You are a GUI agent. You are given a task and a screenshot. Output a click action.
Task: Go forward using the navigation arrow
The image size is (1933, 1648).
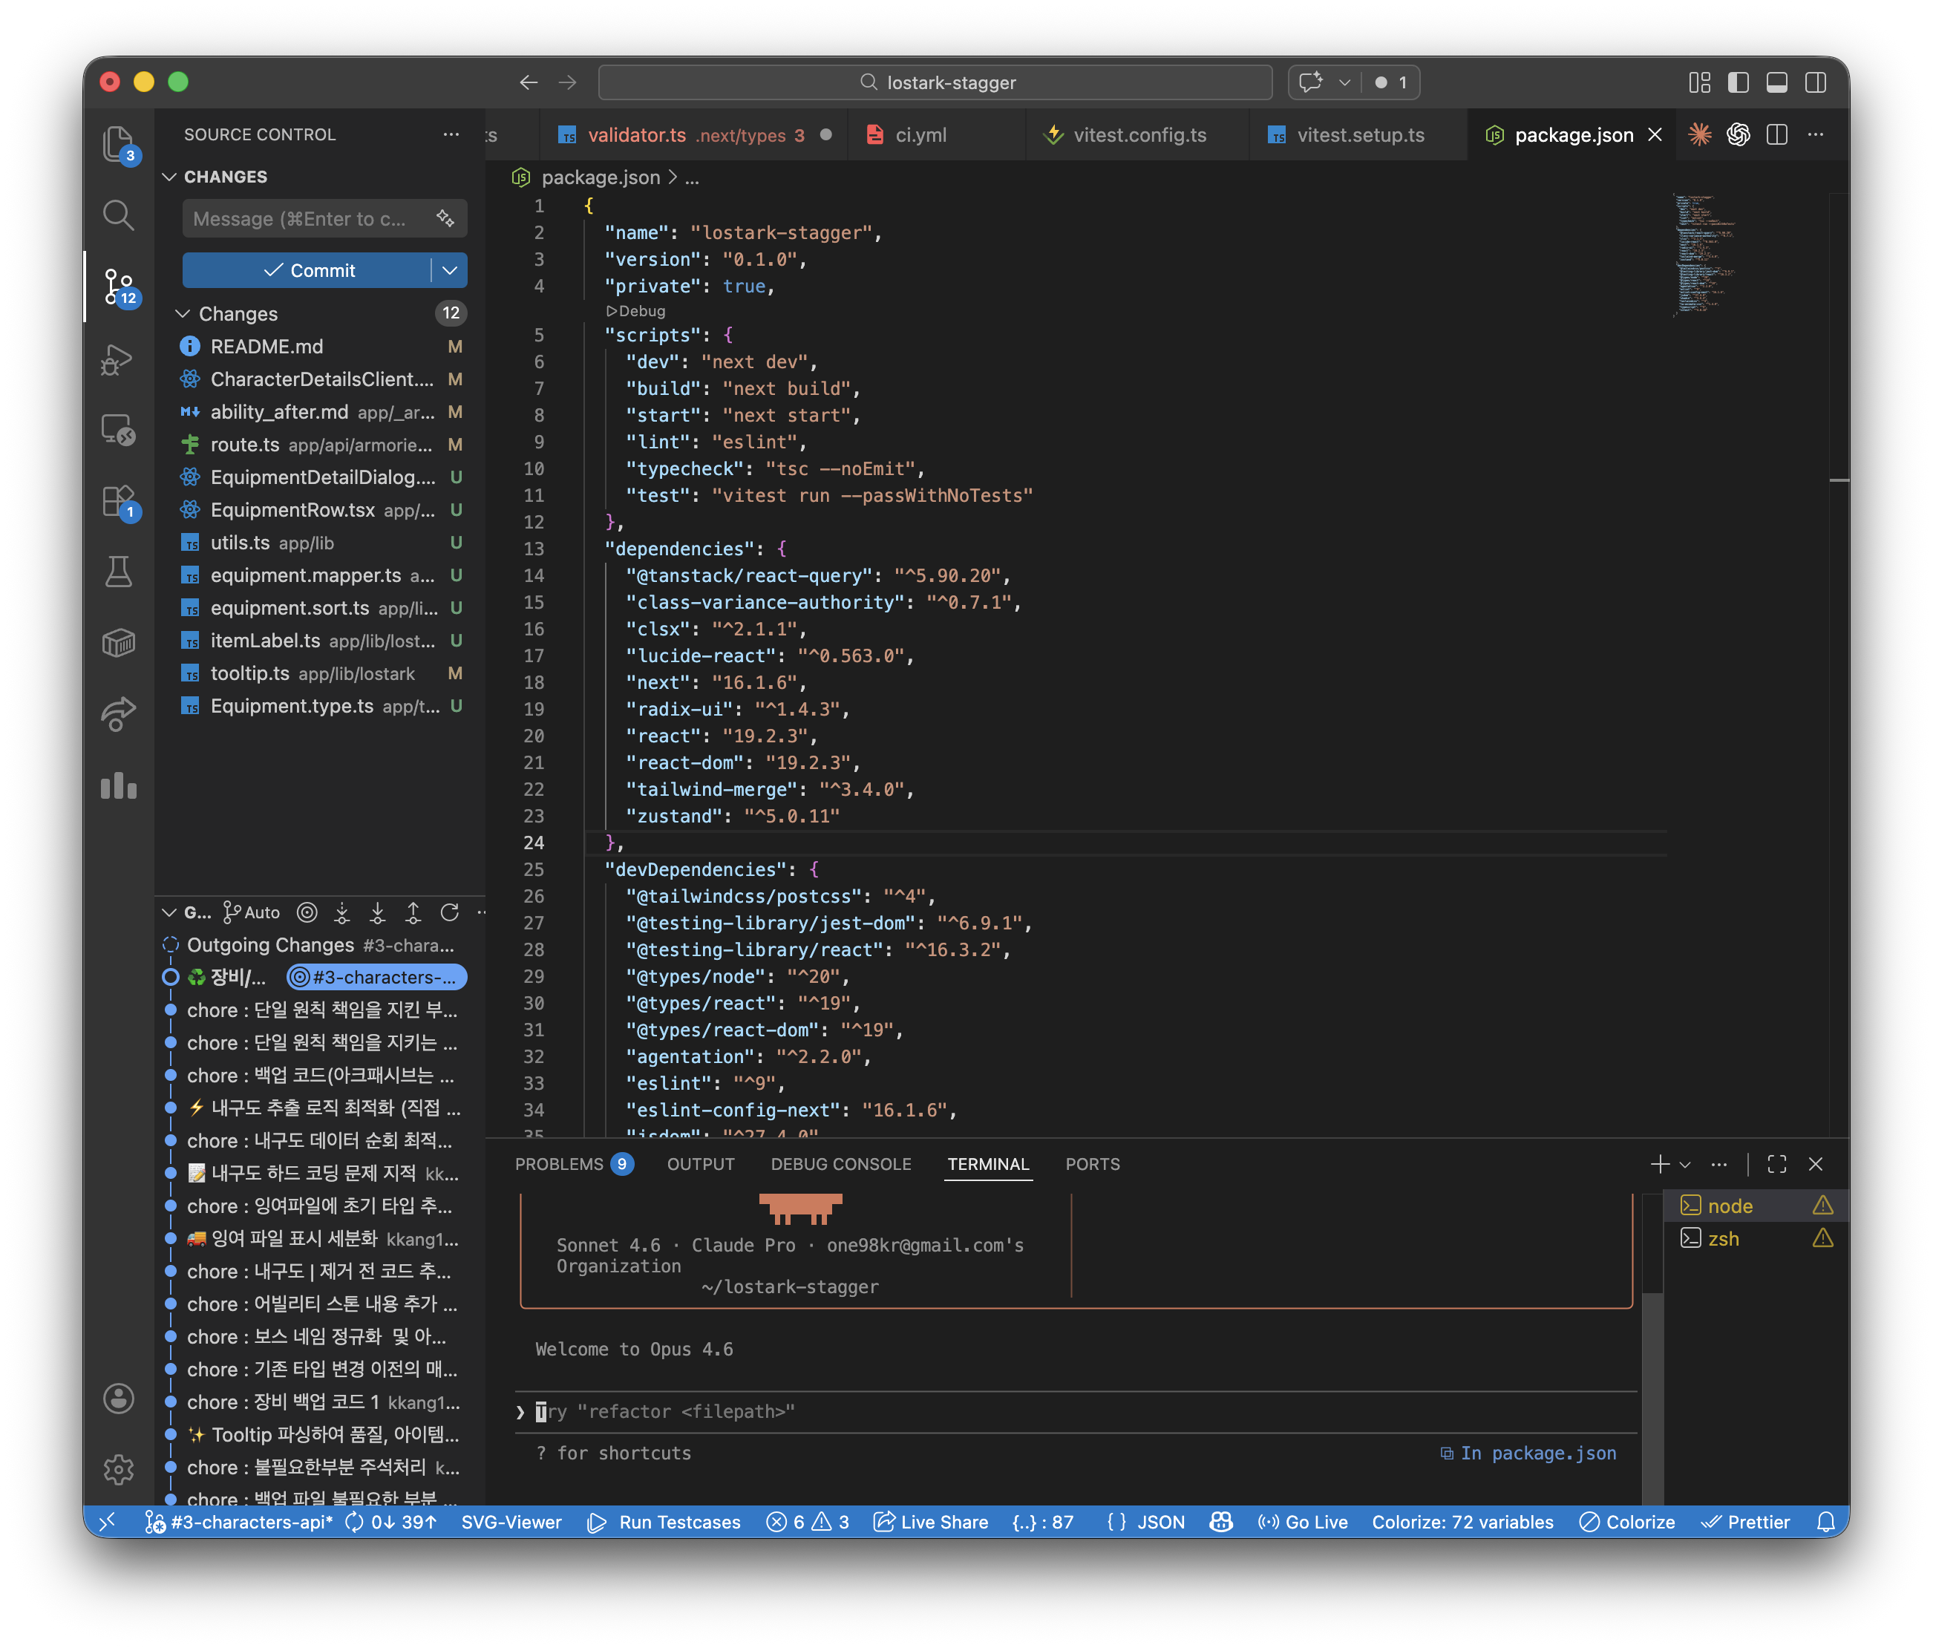(567, 82)
